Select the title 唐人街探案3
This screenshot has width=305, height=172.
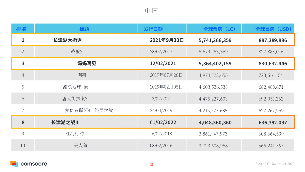pyautogui.click(x=75, y=99)
